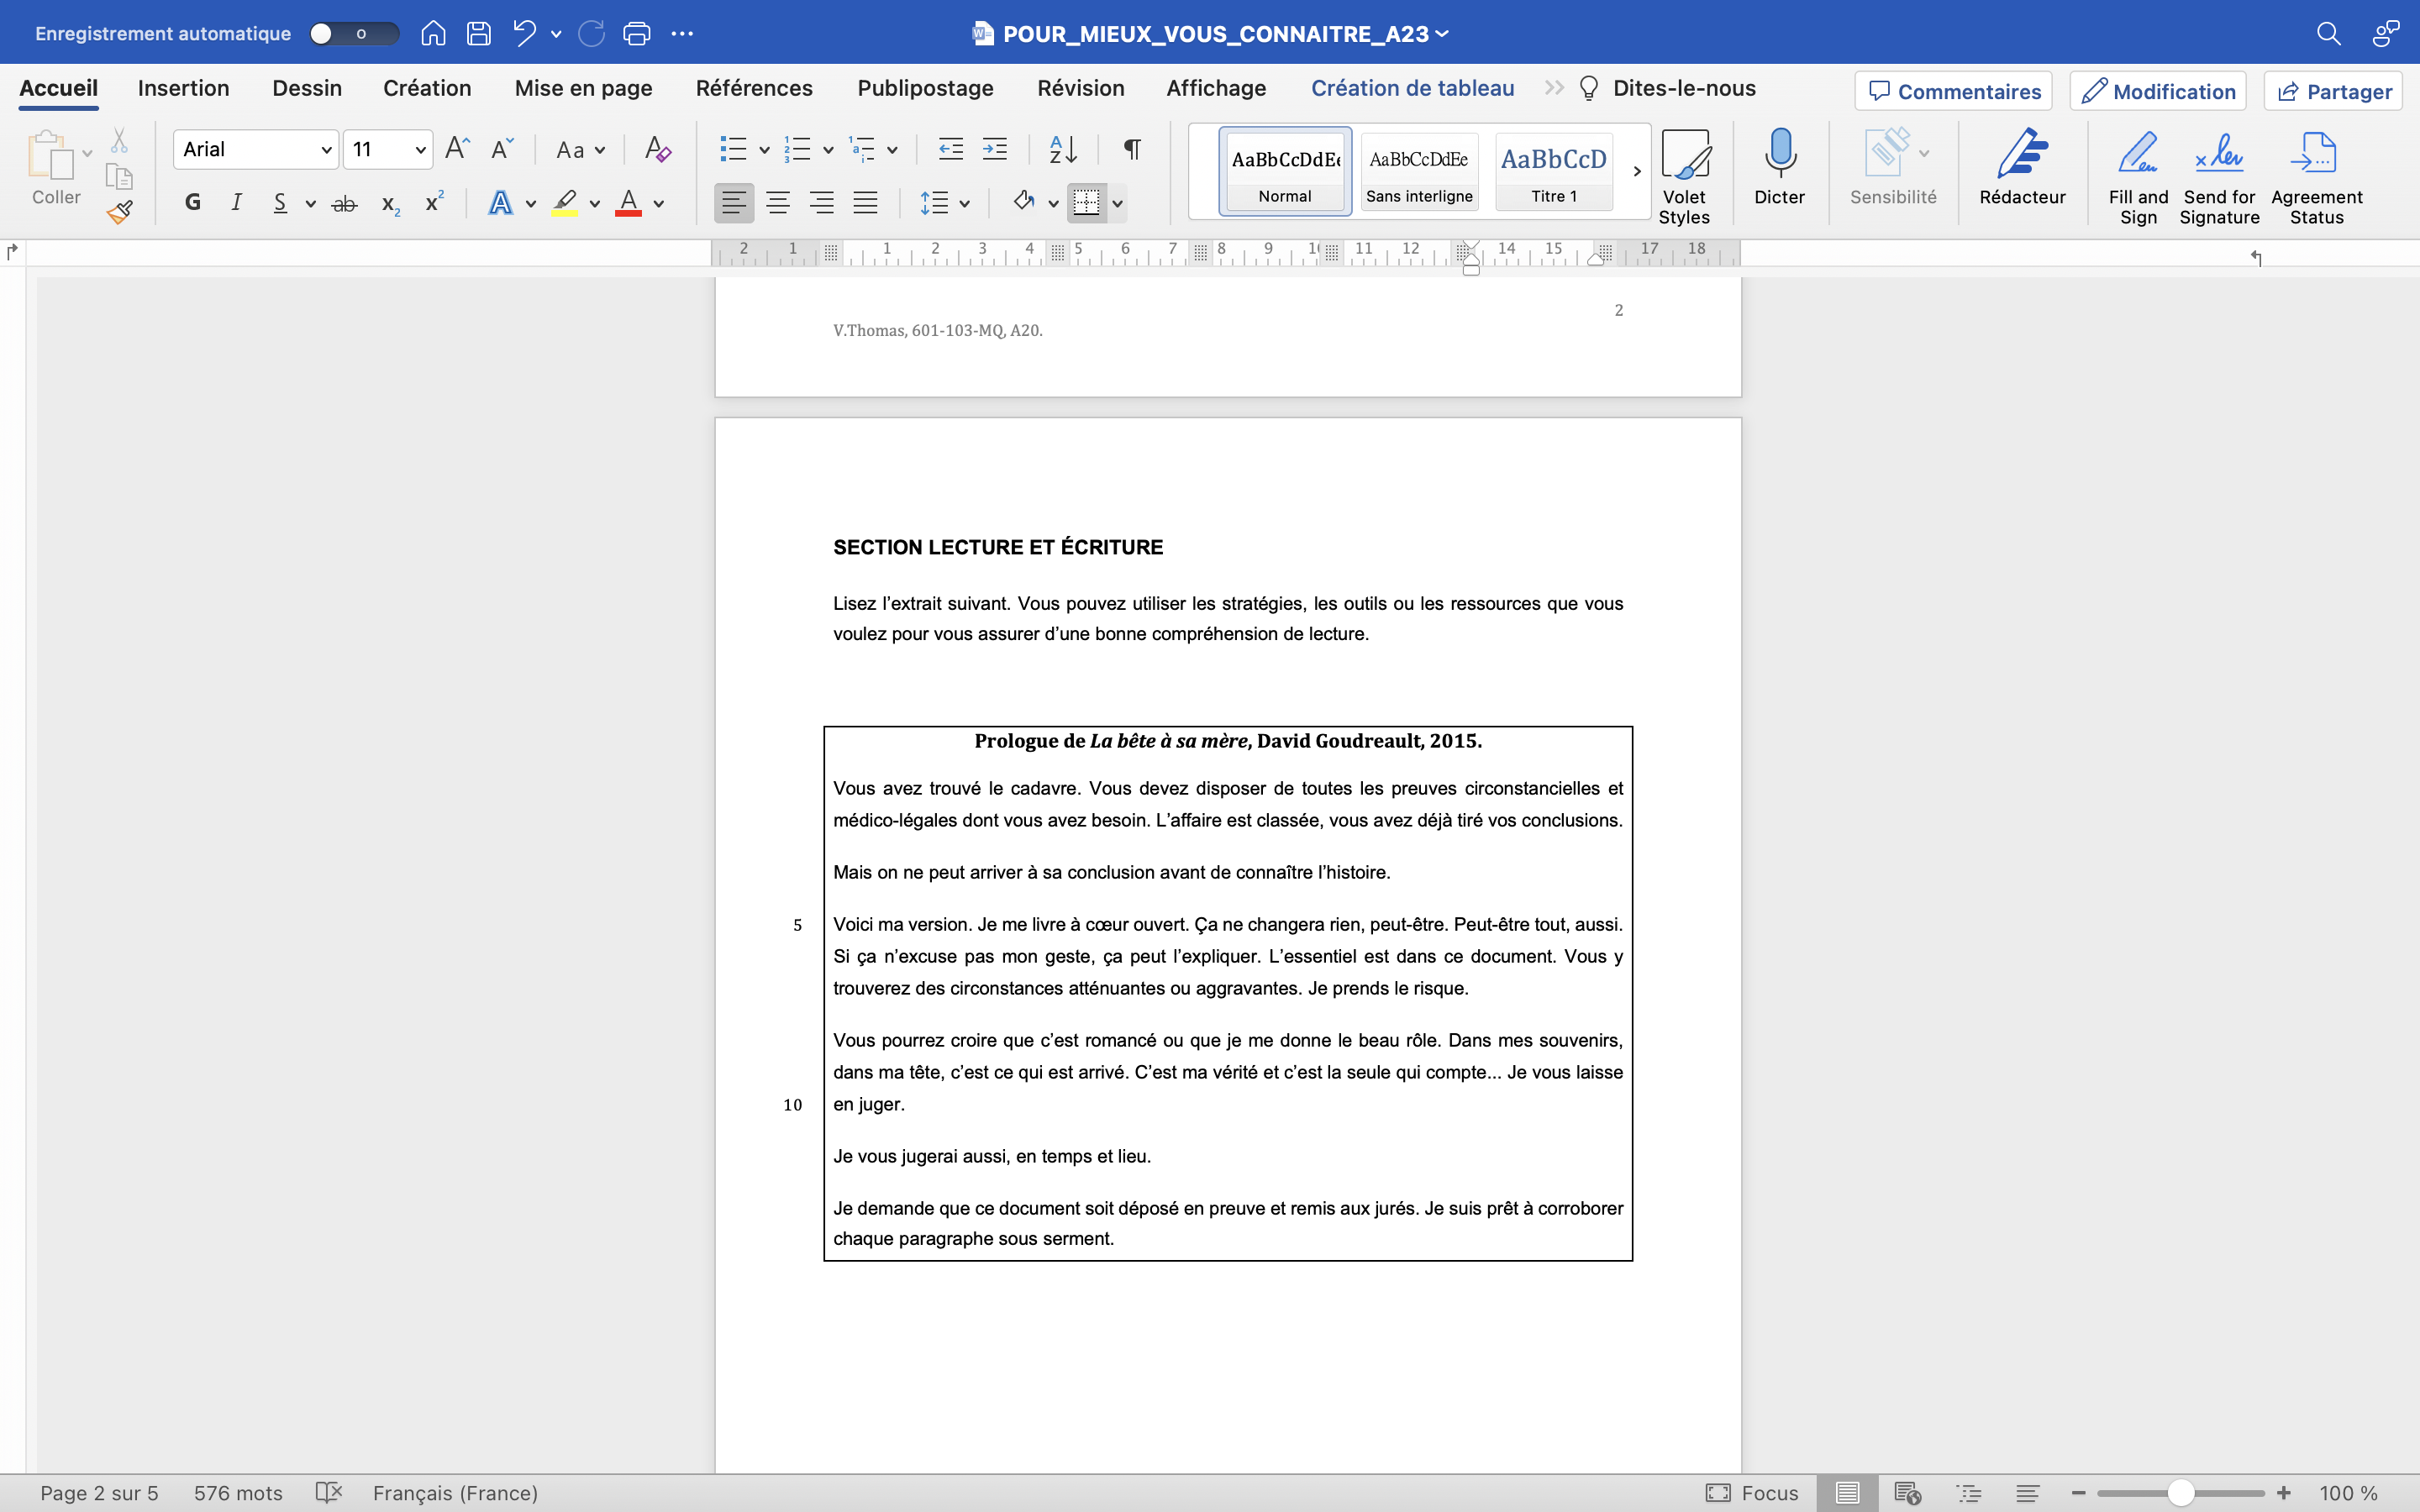Click the 576 mots word count

238,1493
